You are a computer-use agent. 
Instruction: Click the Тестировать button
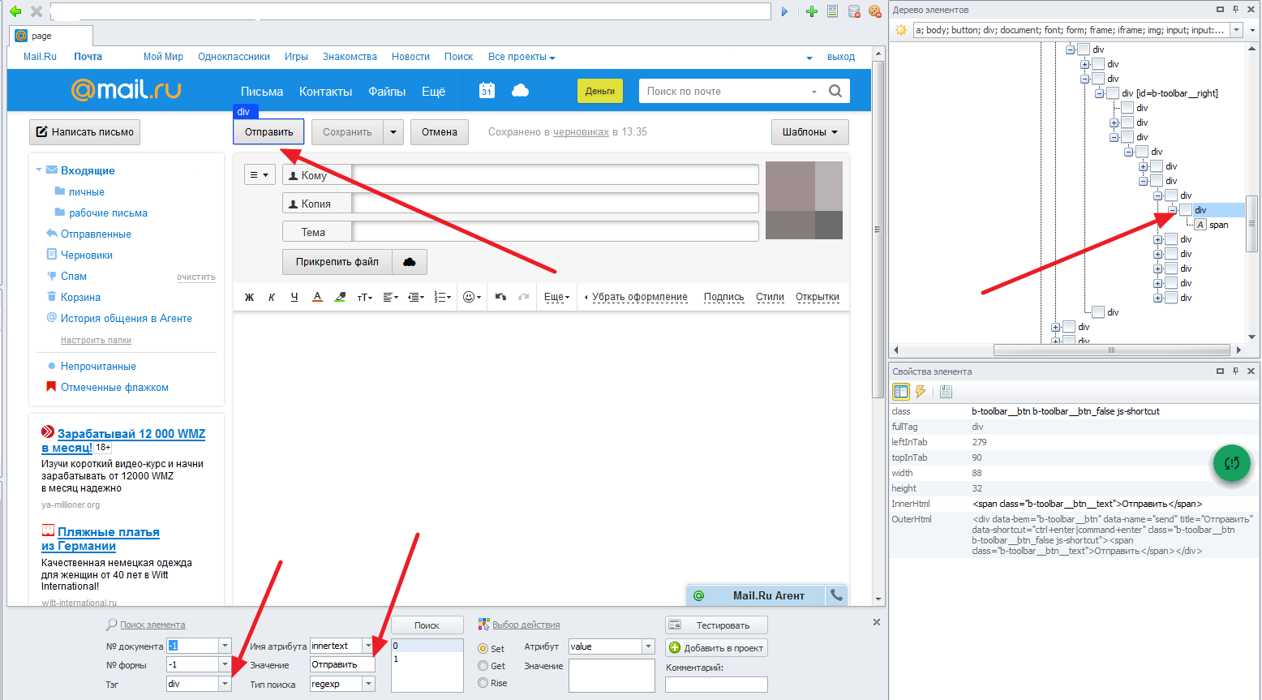(716, 625)
